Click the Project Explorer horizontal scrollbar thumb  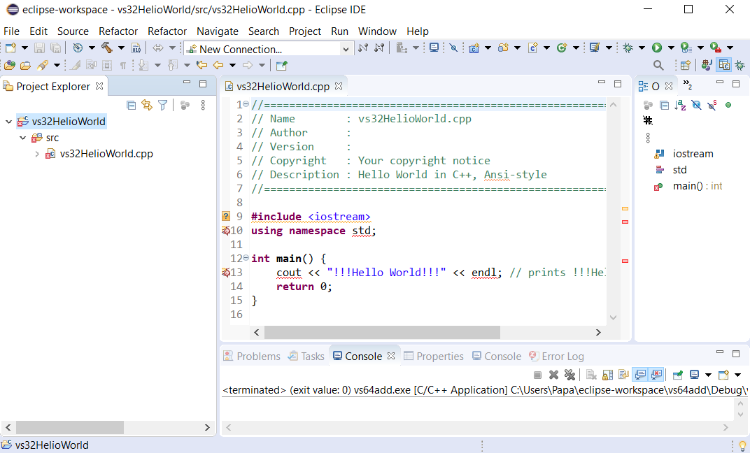70,427
